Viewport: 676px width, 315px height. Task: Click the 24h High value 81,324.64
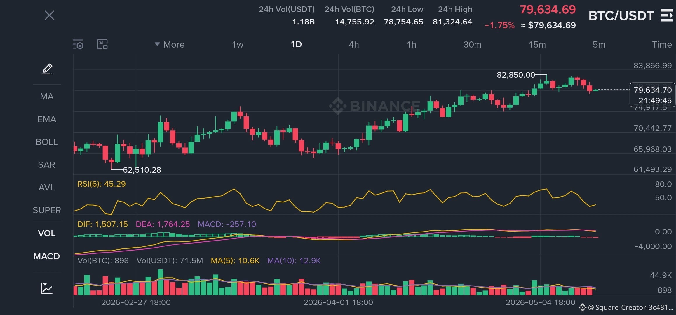pos(452,22)
